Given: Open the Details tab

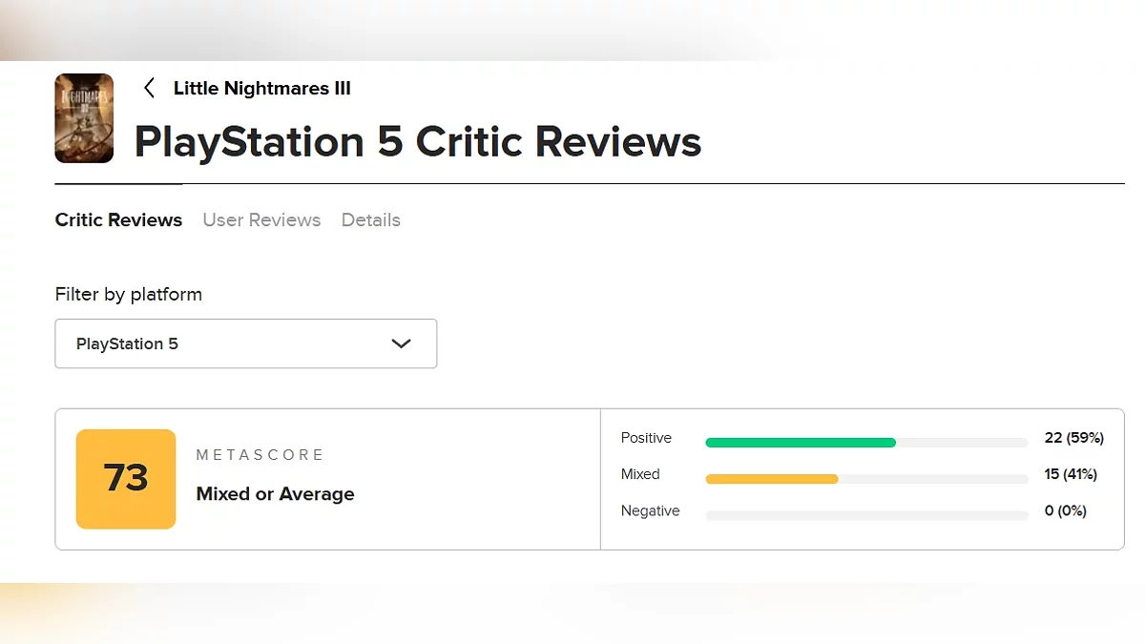Looking at the screenshot, I should tap(370, 219).
